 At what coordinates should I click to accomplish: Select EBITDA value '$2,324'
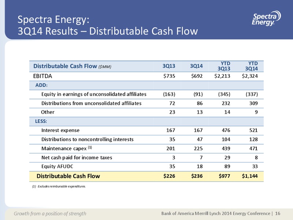pyautogui.click(x=250, y=76)
